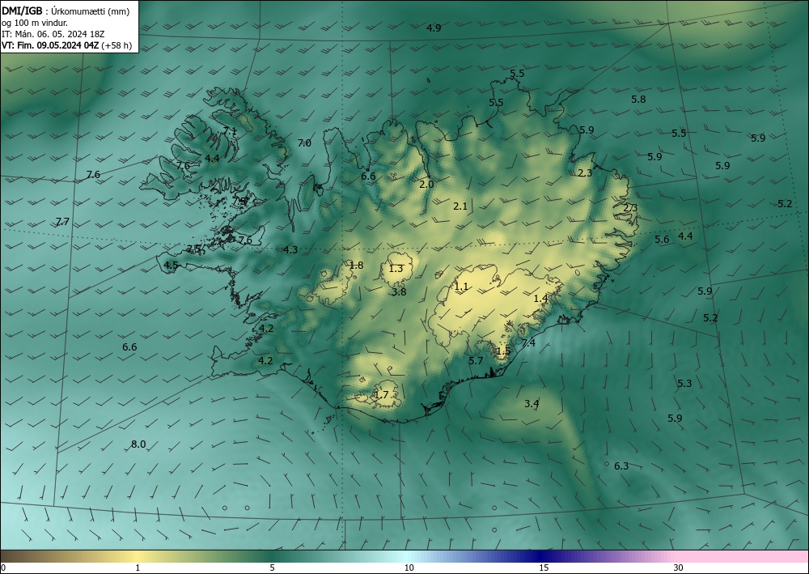
Task: Click the 'IT: Mán. 06. 05. 2024 18Z' line
Action: pos(53,34)
